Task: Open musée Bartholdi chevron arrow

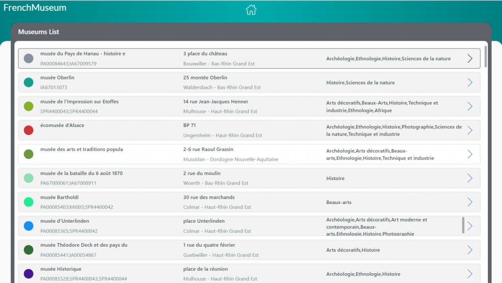Action: (x=470, y=202)
